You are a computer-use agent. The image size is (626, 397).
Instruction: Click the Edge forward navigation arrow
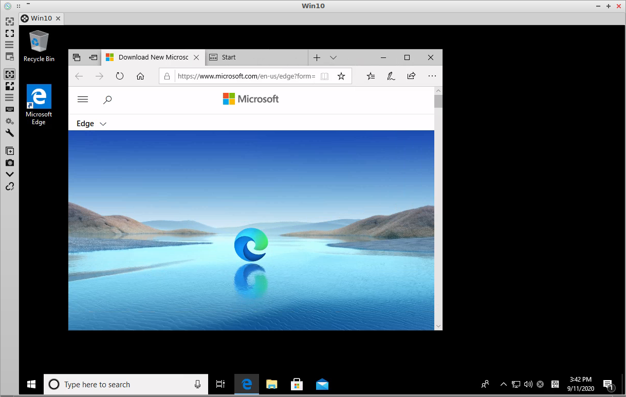click(x=100, y=76)
